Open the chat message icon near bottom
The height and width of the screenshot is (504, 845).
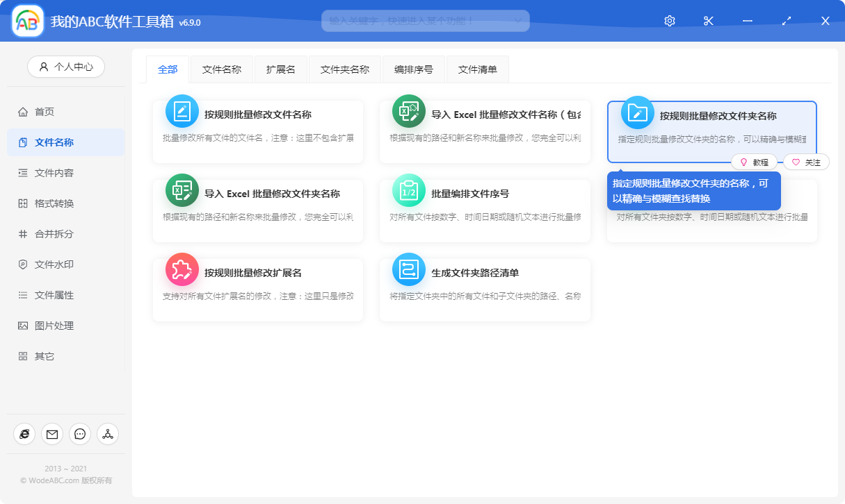(x=79, y=434)
